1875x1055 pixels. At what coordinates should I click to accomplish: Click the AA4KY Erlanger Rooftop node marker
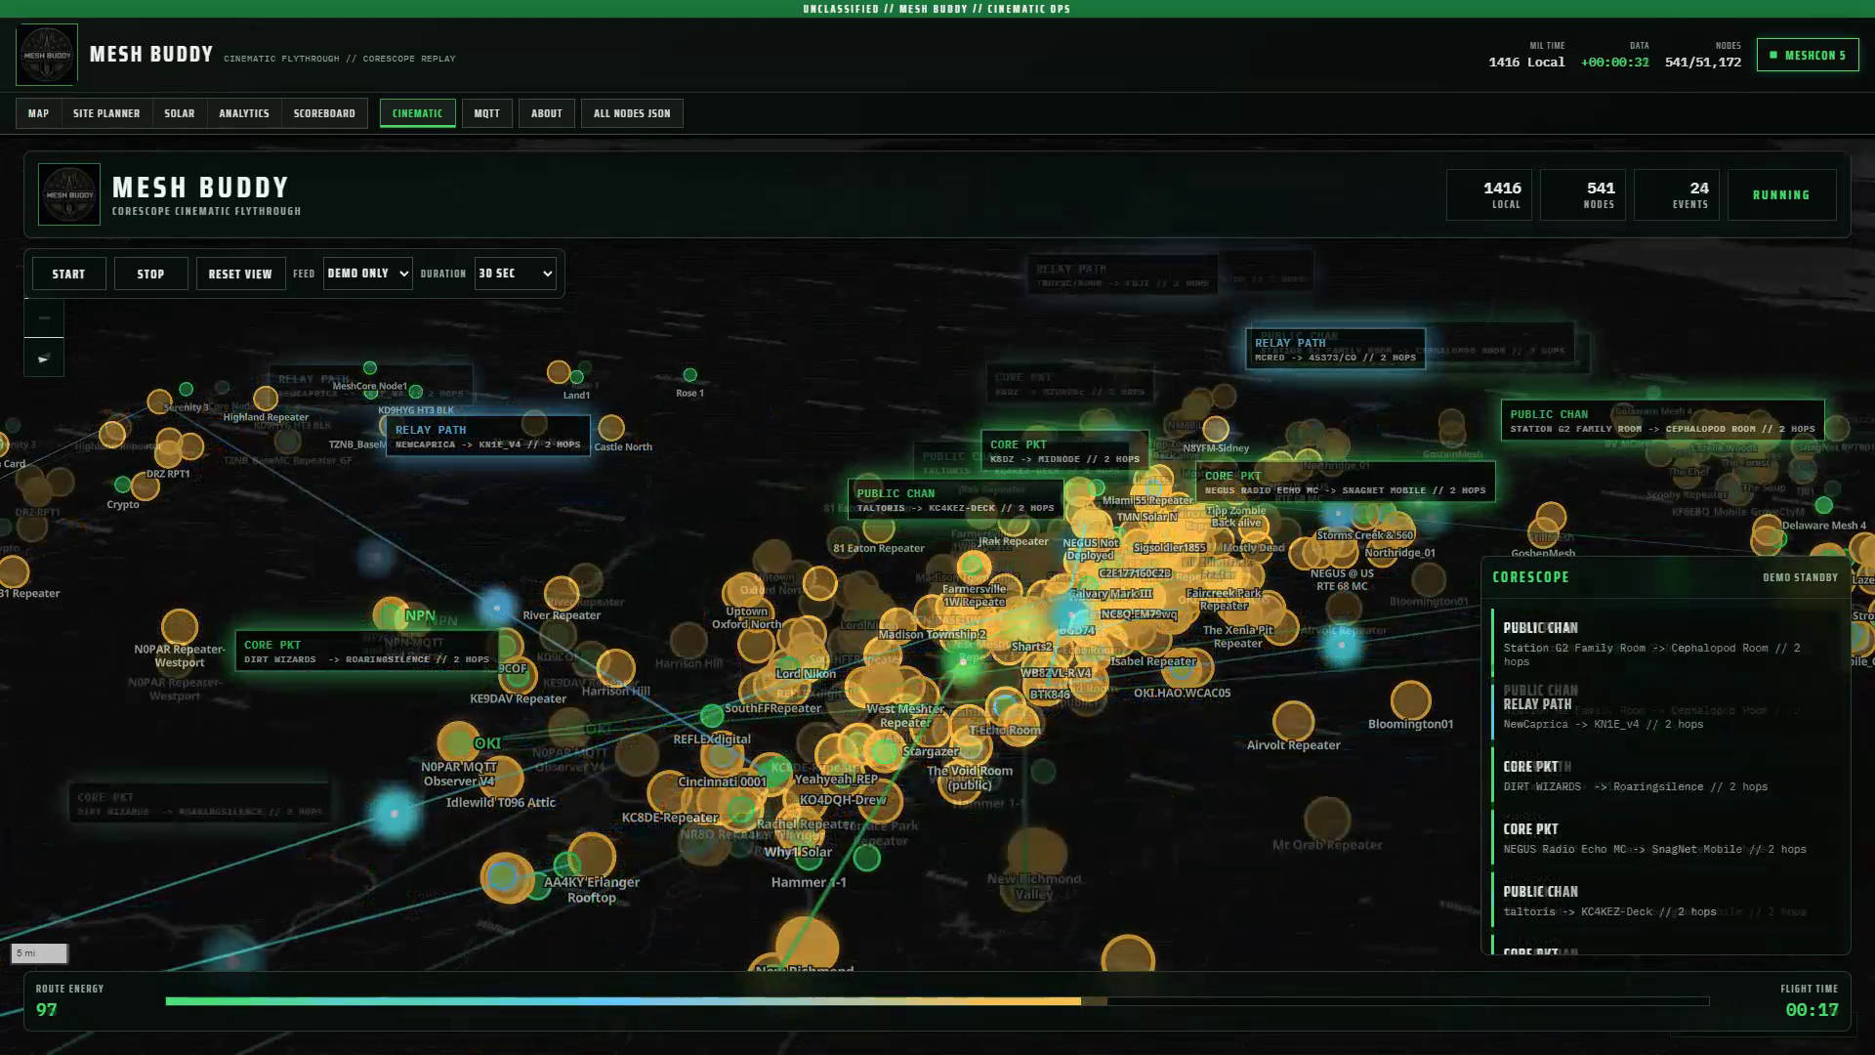592,857
